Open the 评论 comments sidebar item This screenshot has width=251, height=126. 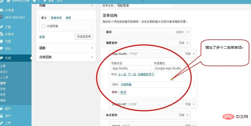8,49
